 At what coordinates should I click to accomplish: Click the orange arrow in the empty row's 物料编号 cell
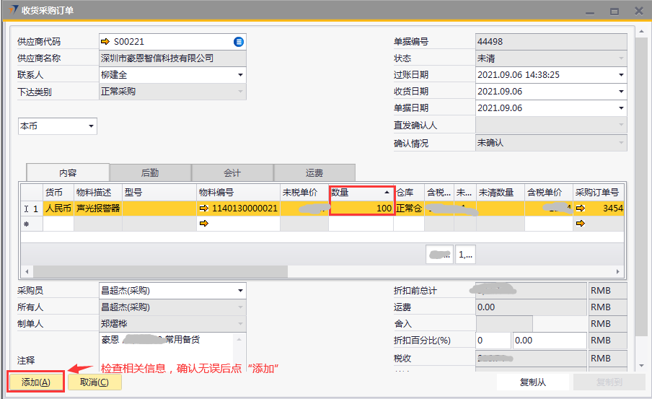[x=203, y=224]
